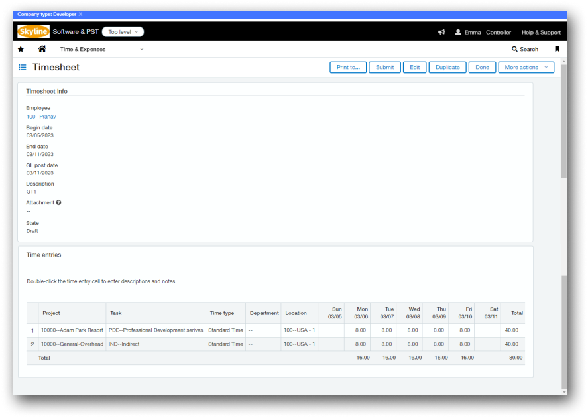588x418 pixels.
Task: Open the 100--Pranav employee link
Action: [x=41, y=117]
